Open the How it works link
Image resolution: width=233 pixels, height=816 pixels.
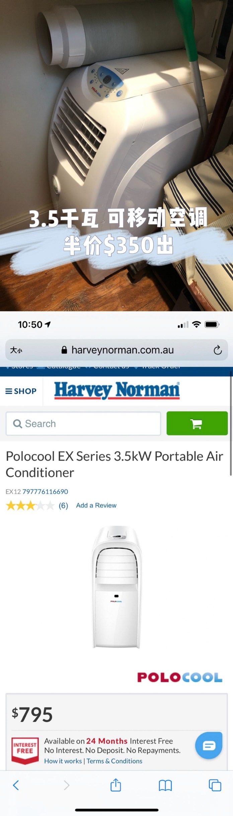(x=63, y=761)
